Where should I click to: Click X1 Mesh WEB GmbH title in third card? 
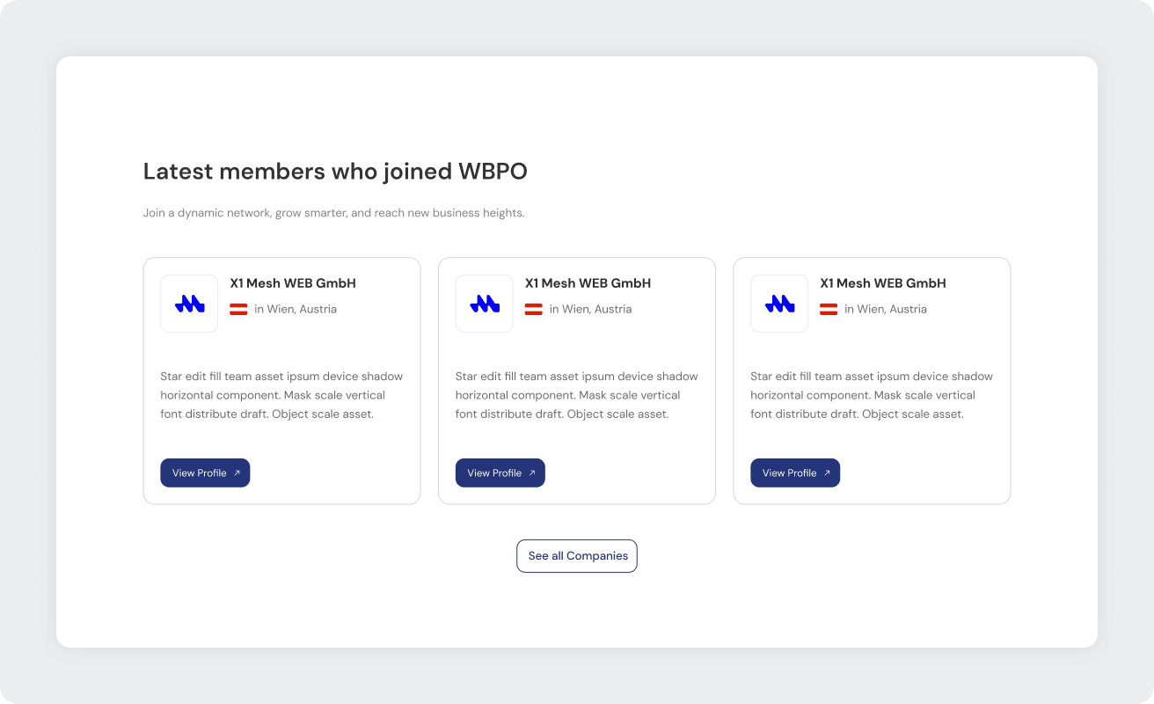[x=883, y=283]
